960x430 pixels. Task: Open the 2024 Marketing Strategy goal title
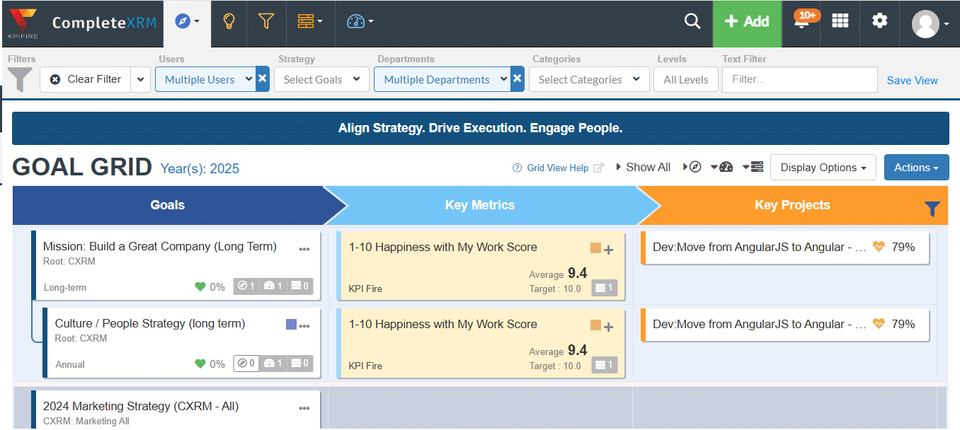click(x=141, y=406)
